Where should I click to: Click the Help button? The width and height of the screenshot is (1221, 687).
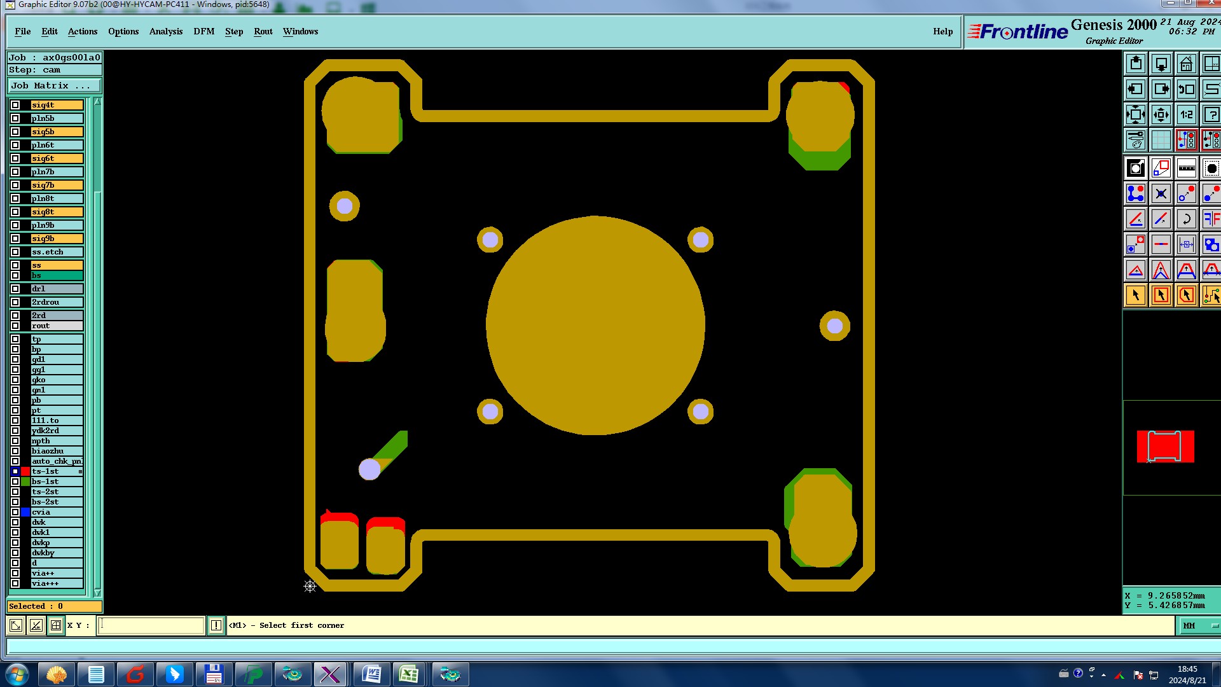point(942,31)
